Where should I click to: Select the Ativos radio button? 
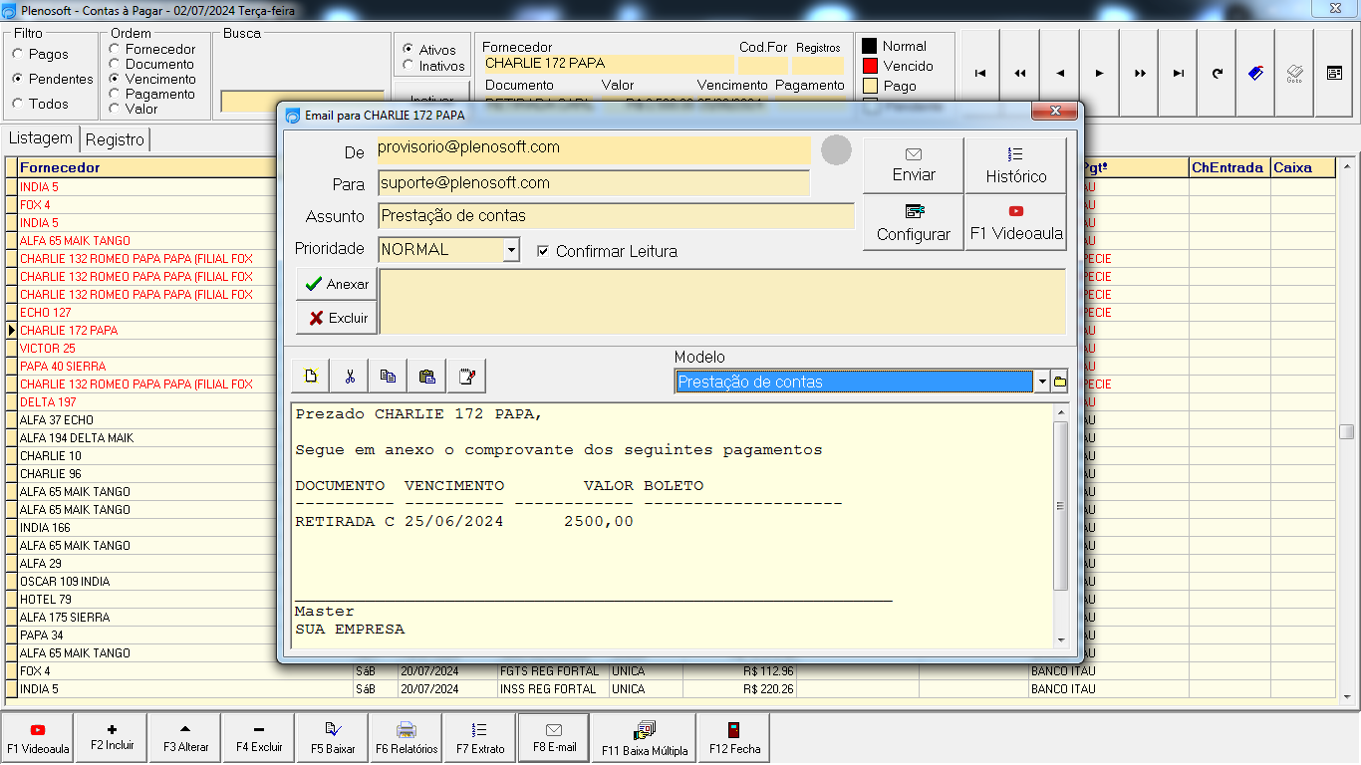click(408, 49)
